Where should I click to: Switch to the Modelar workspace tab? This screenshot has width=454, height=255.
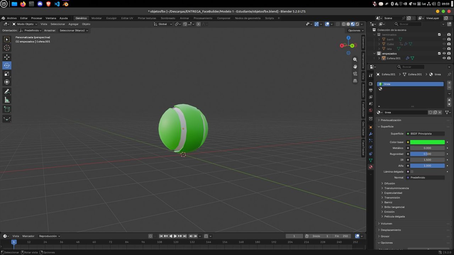tap(96, 18)
